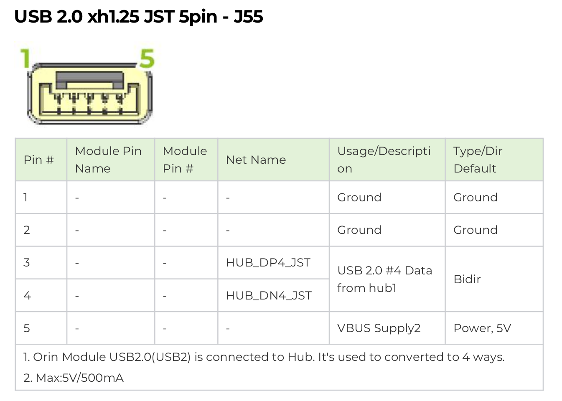The width and height of the screenshot is (562, 401).
Task: Click the Orin Module USB2.0 footnote
Action: coord(264,357)
